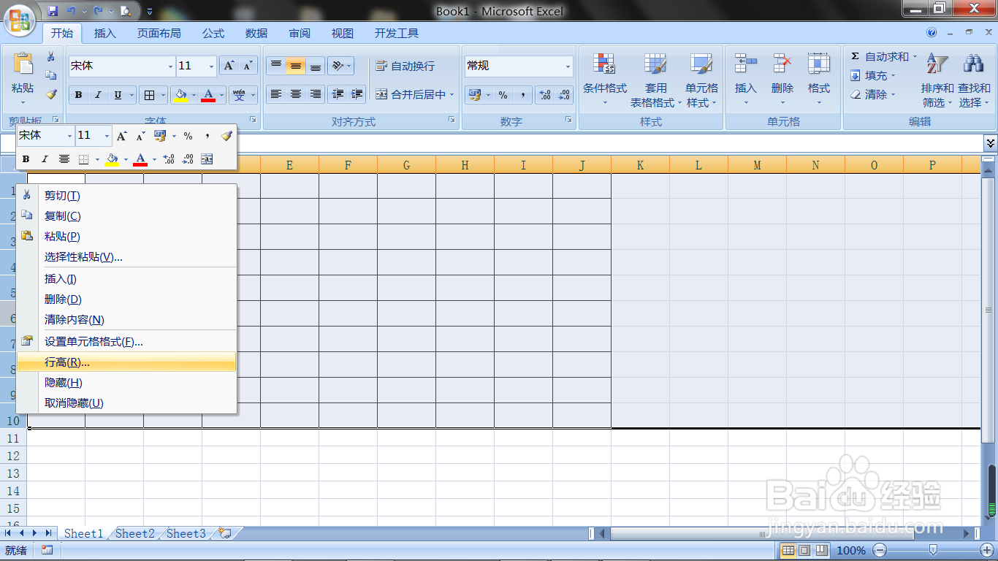
Task: Toggle bold on the mini toolbar
Action: (x=26, y=159)
